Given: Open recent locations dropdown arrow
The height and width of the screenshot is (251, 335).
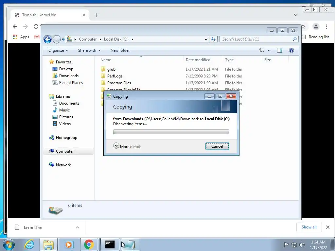Looking at the screenshot, I should click(x=63, y=40).
